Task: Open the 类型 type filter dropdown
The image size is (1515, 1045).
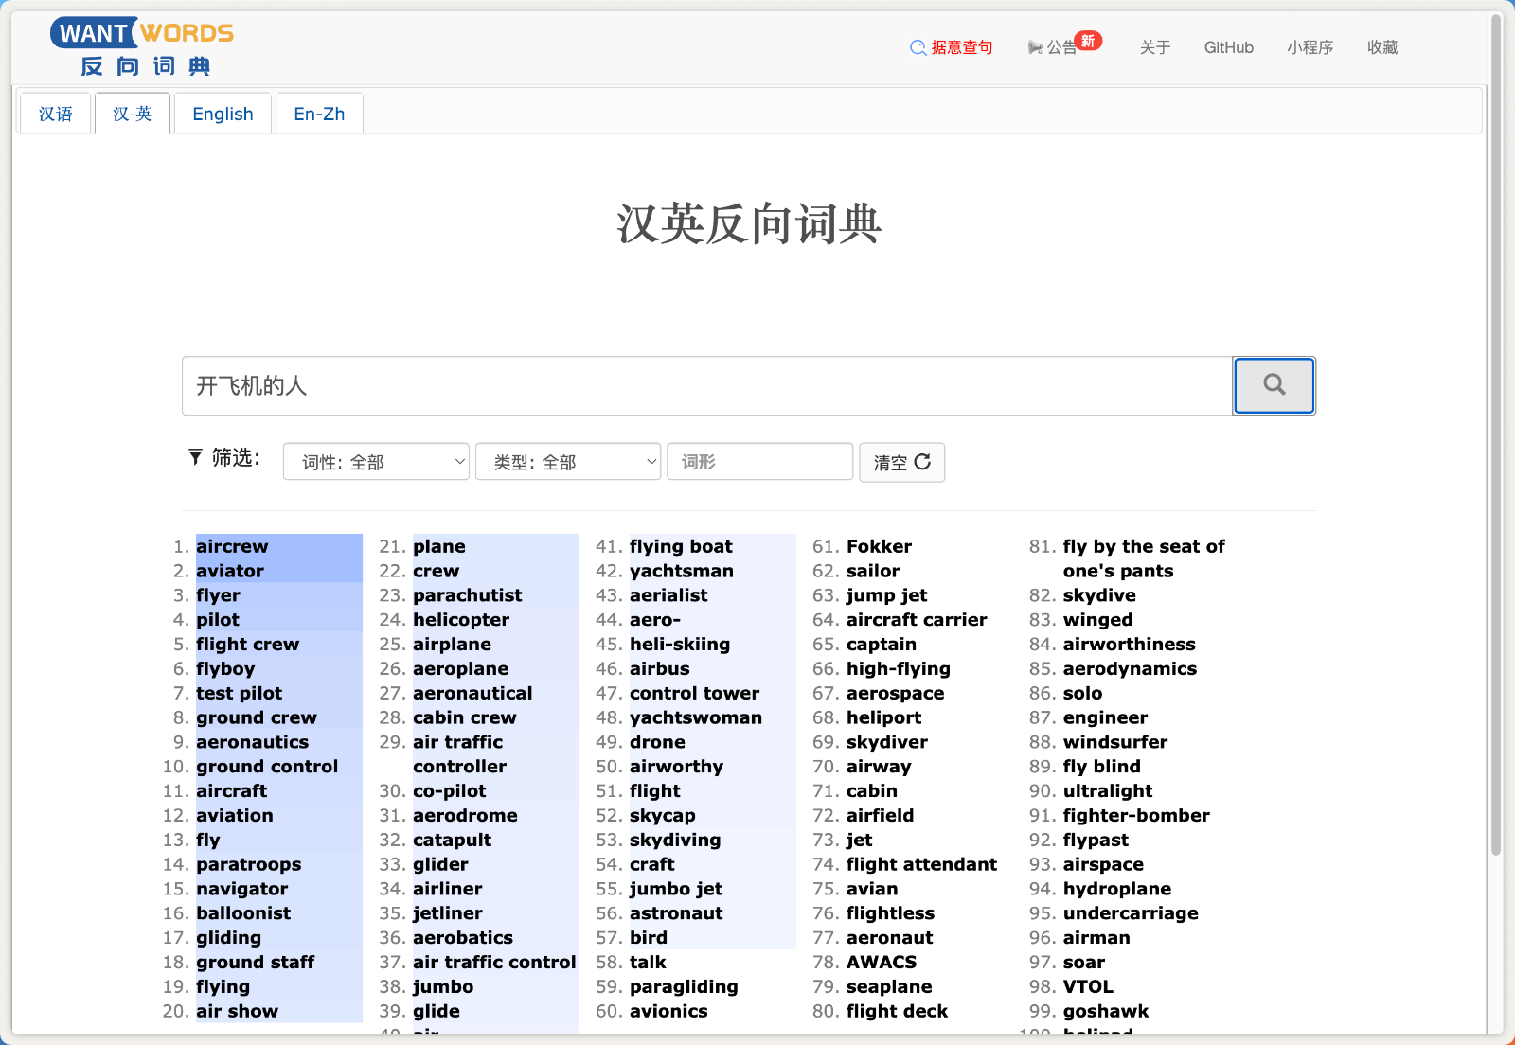Action: (567, 462)
